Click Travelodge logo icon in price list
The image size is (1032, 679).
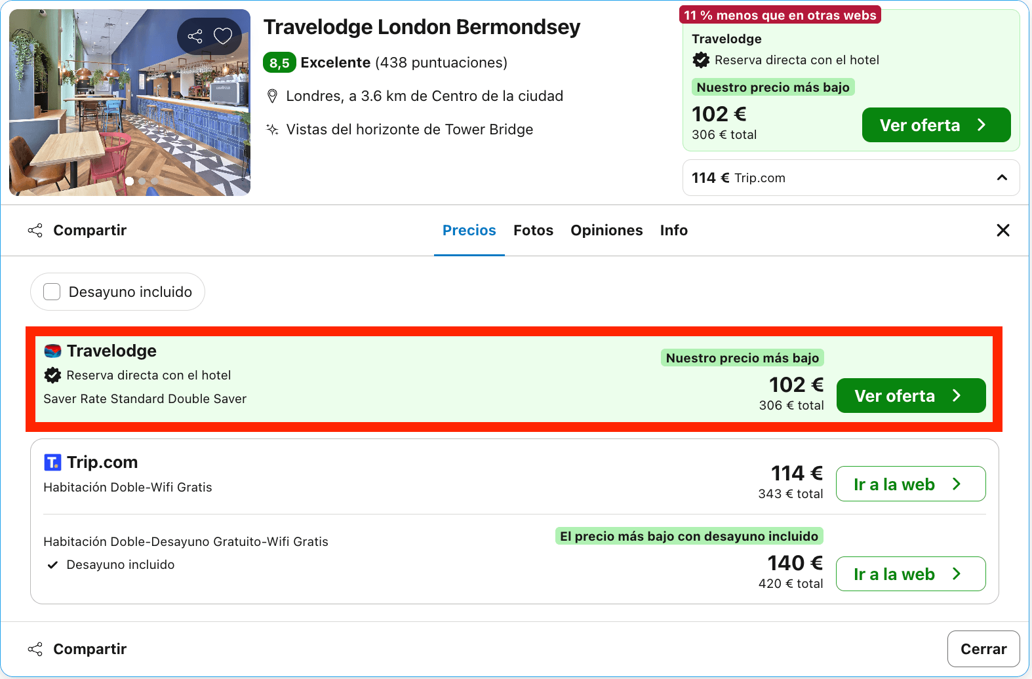(x=52, y=351)
